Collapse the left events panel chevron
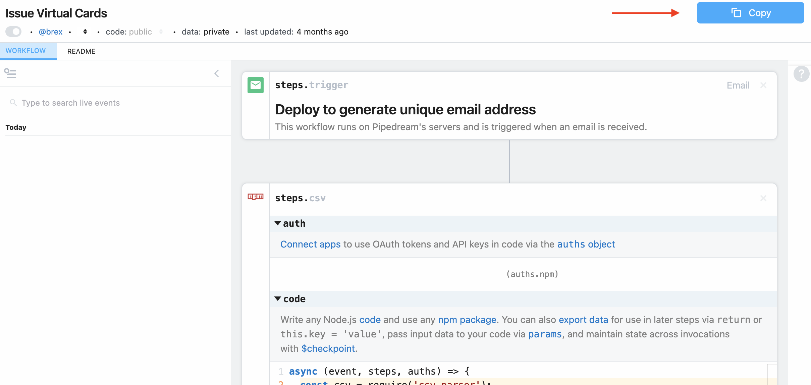 click(x=217, y=73)
